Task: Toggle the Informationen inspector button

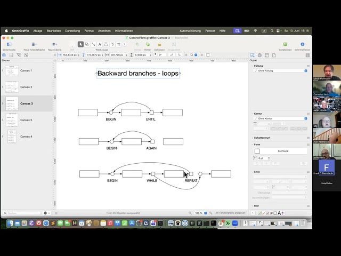Action: coord(302,44)
